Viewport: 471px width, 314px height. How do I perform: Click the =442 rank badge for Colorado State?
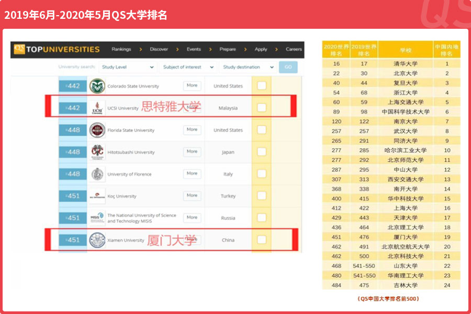click(73, 86)
